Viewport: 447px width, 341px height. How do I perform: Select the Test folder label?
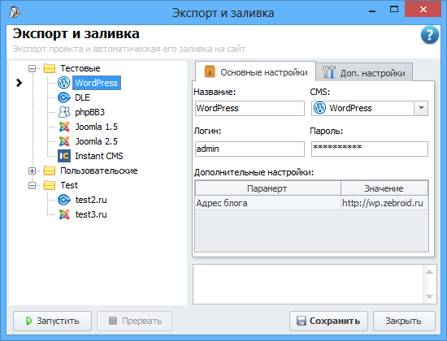[x=69, y=185]
